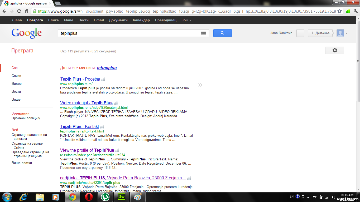Open the on-screen keyboard in search box
Viewport: 360px width, 202px height.
click(203, 33)
